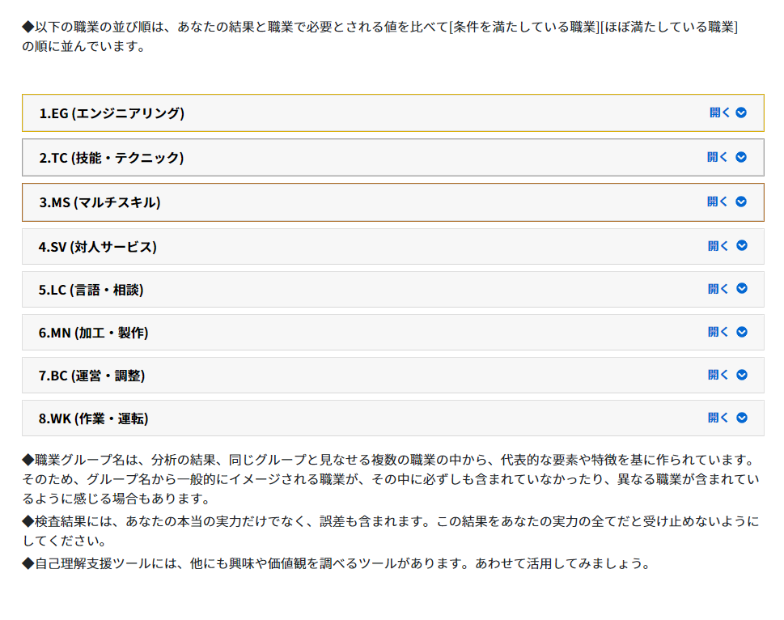Image resolution: width=784 pixels, height=620 pixels.
Task: Expand the 6.MN (加工・製作) accordion title
Action: pyautogui.click(x=94, y=333)
